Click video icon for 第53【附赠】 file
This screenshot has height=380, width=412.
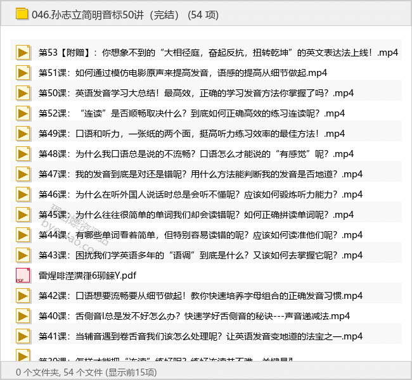(23, 53)
